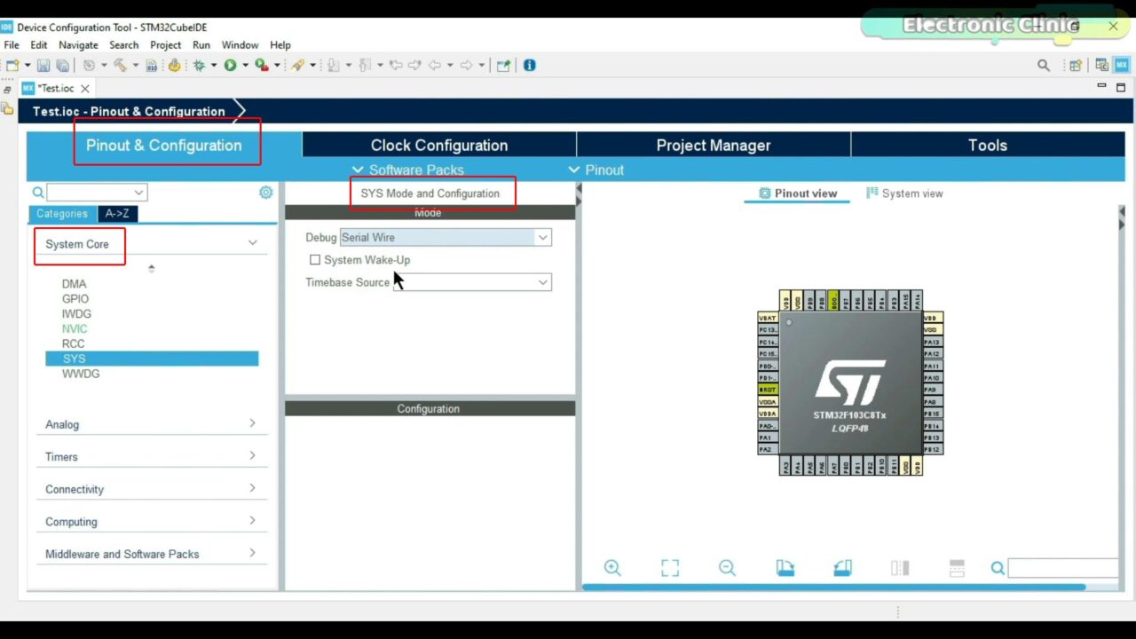Close the Test.ioc editor tab
The image size is (1136, 639).
tap(85, 88)
